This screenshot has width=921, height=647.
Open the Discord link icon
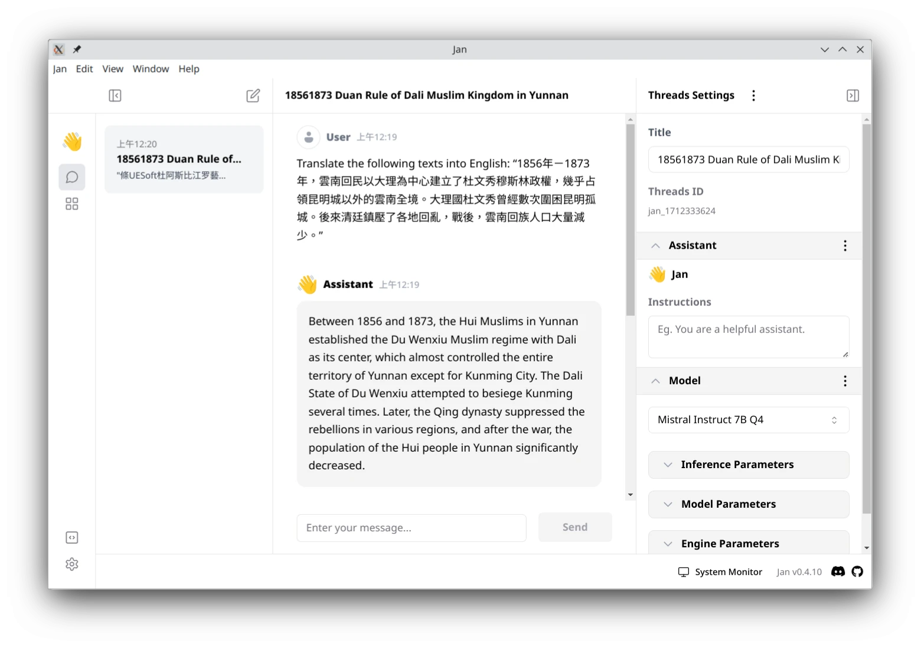click(838, 571)
